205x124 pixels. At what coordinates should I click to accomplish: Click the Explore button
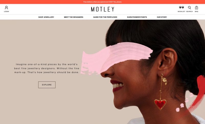(x=47, y=85)
